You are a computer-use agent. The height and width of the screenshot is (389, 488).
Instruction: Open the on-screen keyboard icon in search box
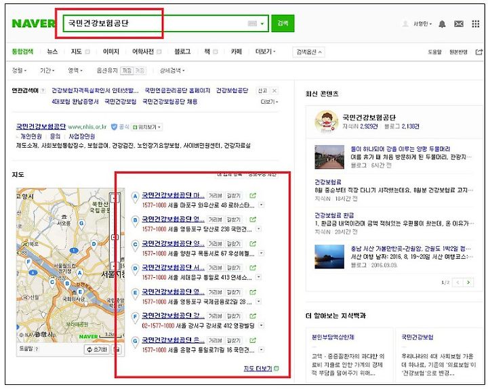tap(252, 23)
